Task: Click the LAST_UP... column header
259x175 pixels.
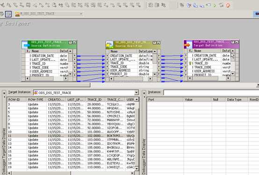Action: [76, 99]
